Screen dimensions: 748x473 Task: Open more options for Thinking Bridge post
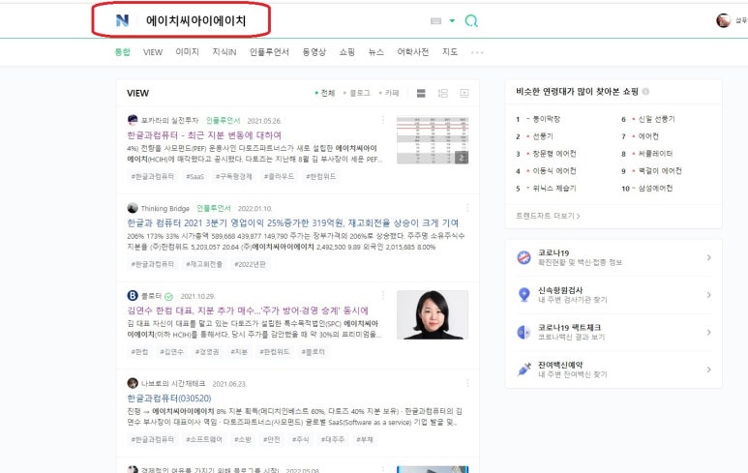click(467, 208)
